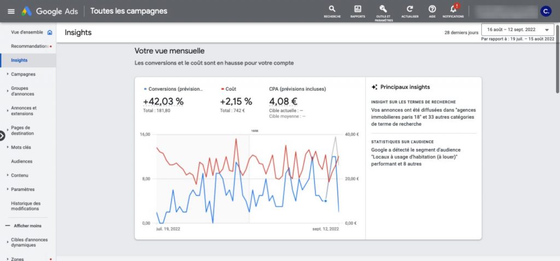
Task: Select Audiences in the sidebar
Action: (22, 161)
